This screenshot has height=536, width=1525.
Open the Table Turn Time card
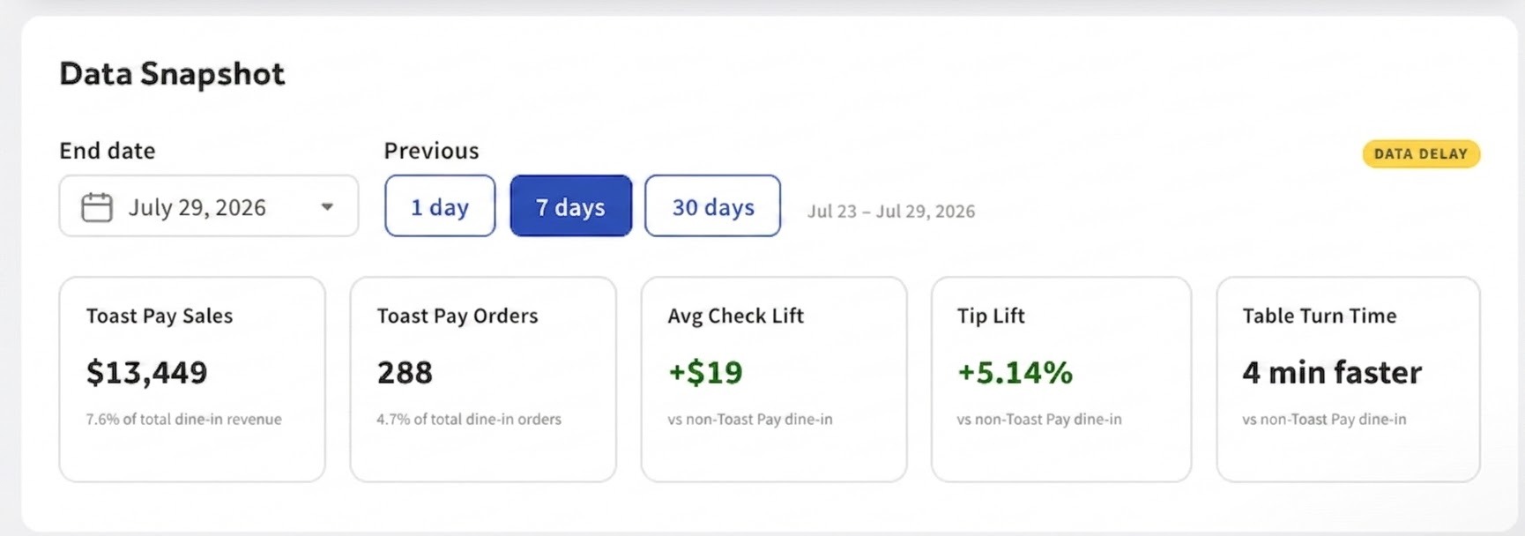pos(1348,379)
